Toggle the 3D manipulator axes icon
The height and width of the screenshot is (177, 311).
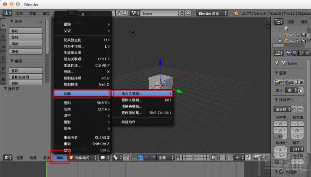coord(134,157)
